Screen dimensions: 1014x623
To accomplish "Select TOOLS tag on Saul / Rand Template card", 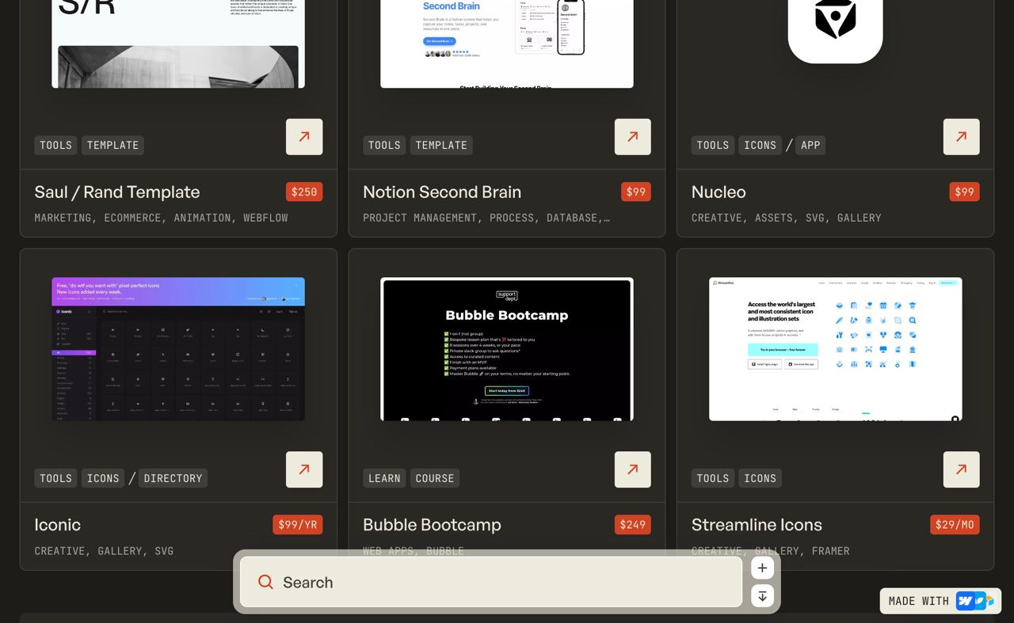I will click(x=55, y=145).
